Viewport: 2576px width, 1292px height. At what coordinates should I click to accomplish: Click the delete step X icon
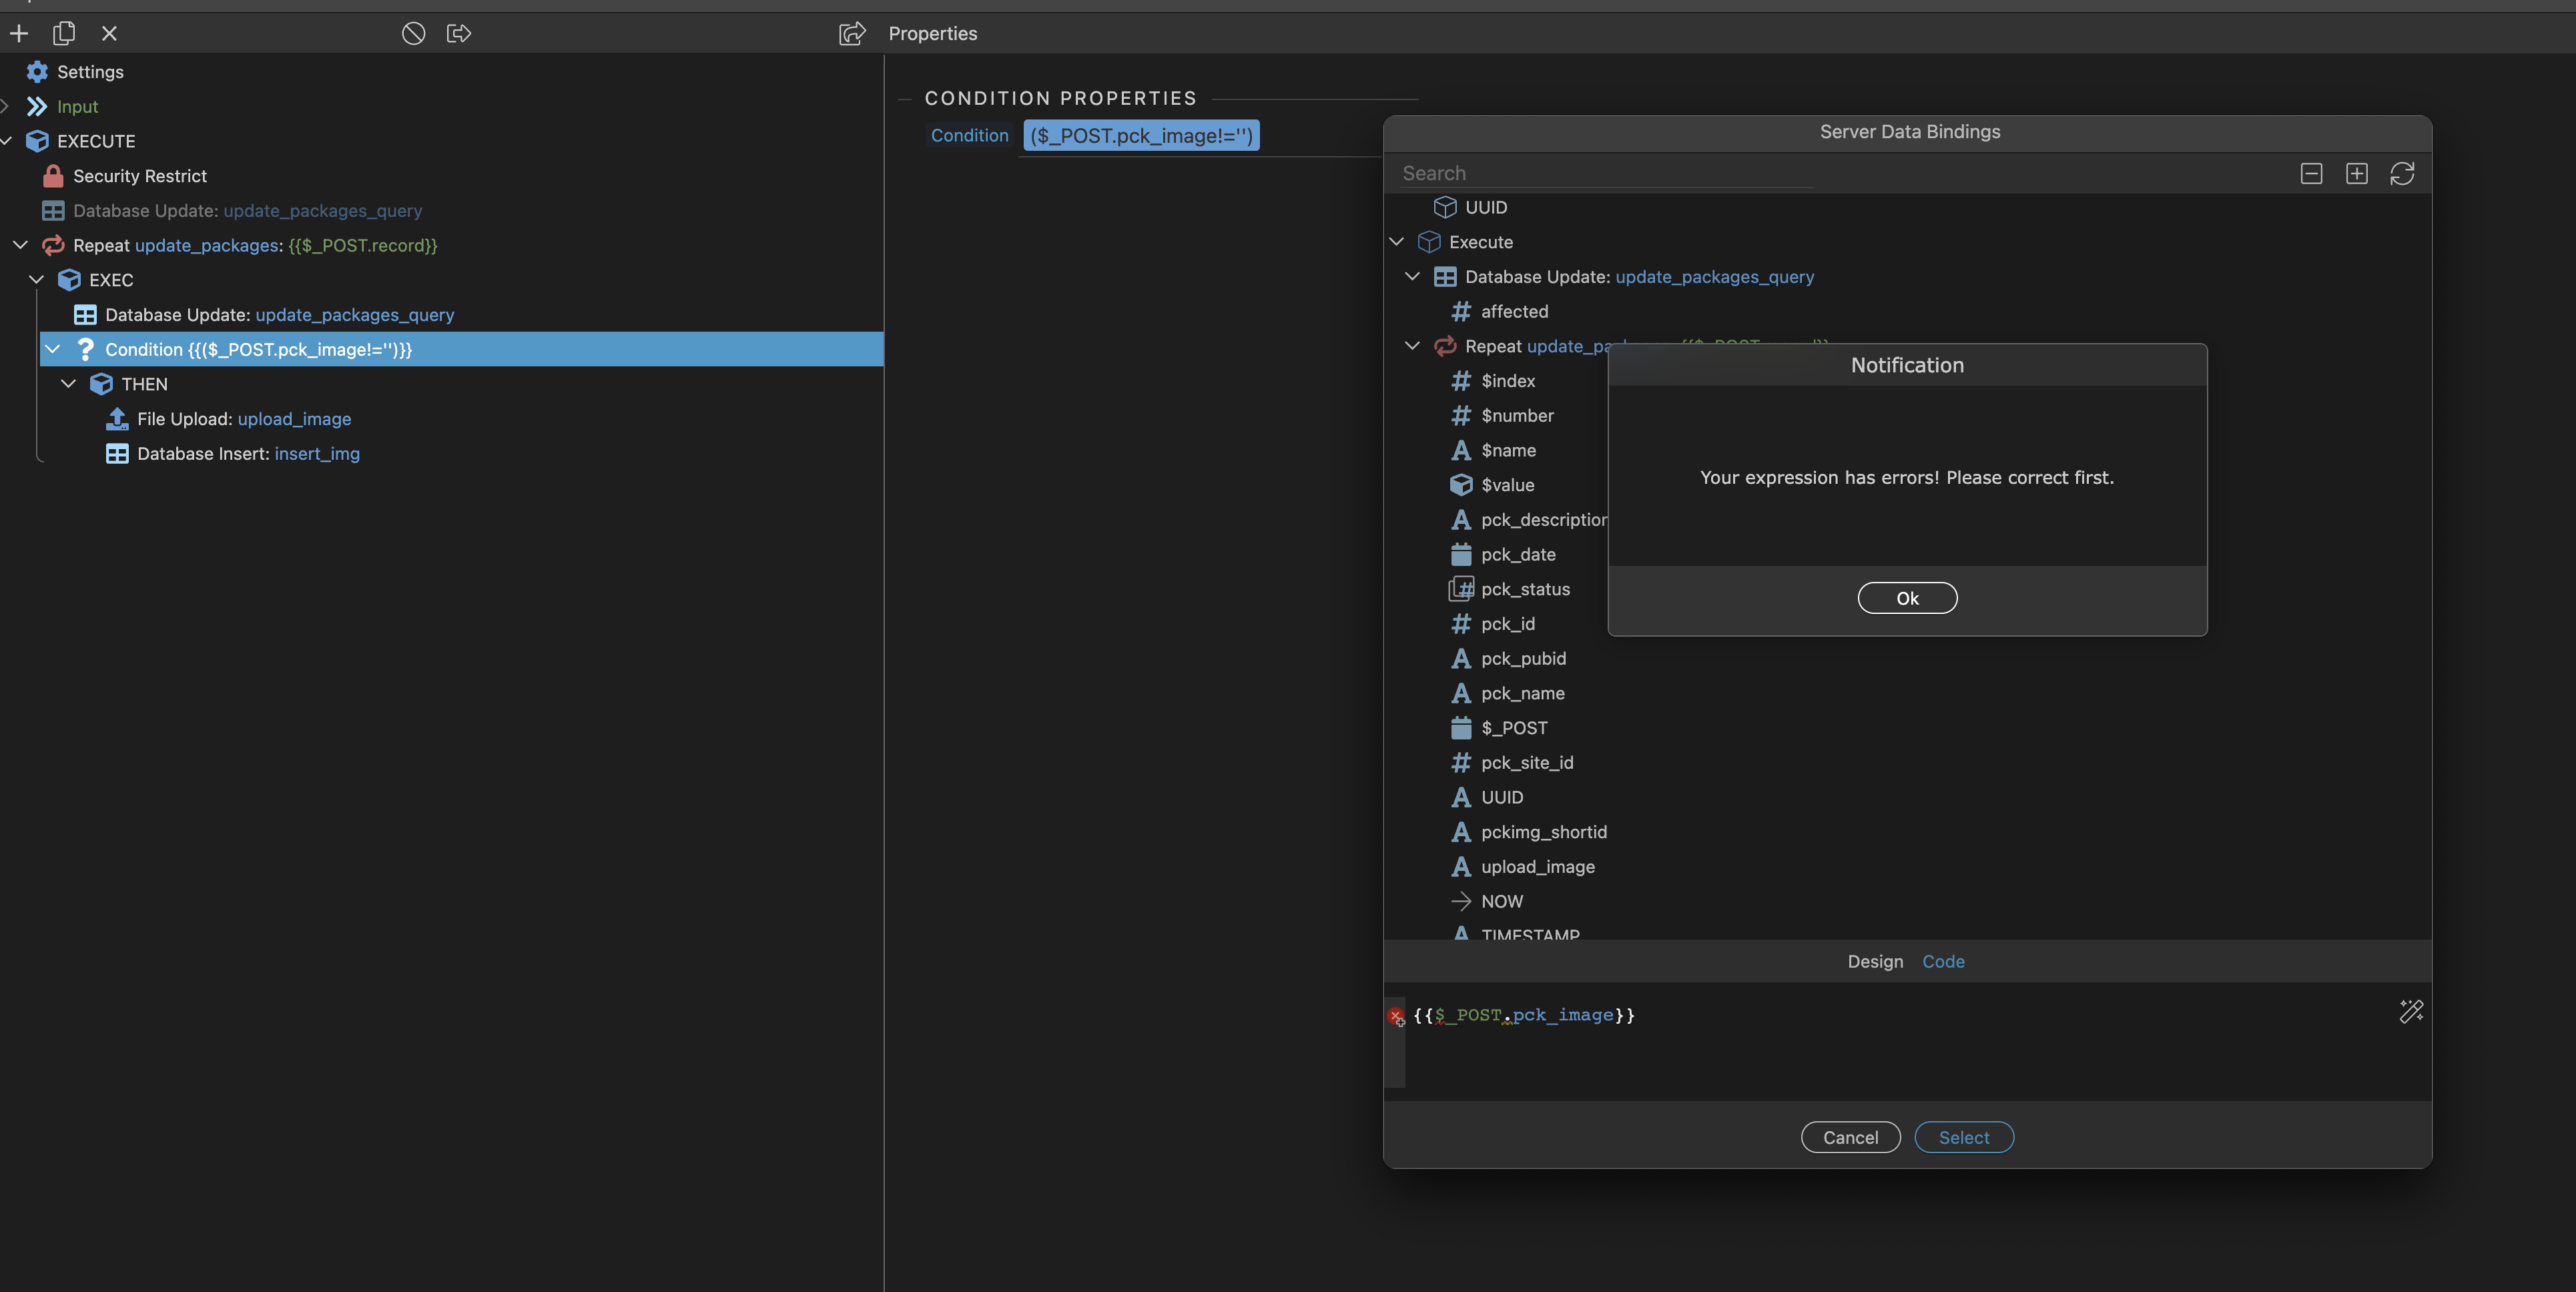(x=110, y=34)
